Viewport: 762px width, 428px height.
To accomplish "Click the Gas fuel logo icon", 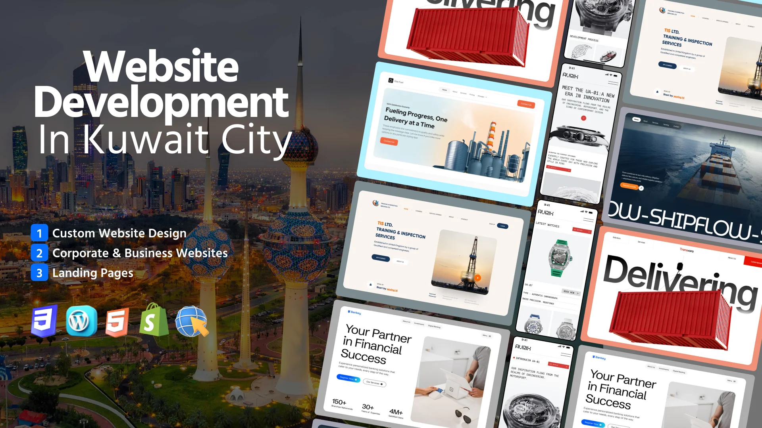I will (x=391, y=81).
